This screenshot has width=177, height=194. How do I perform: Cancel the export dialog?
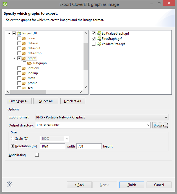click(x=159, y=185)
